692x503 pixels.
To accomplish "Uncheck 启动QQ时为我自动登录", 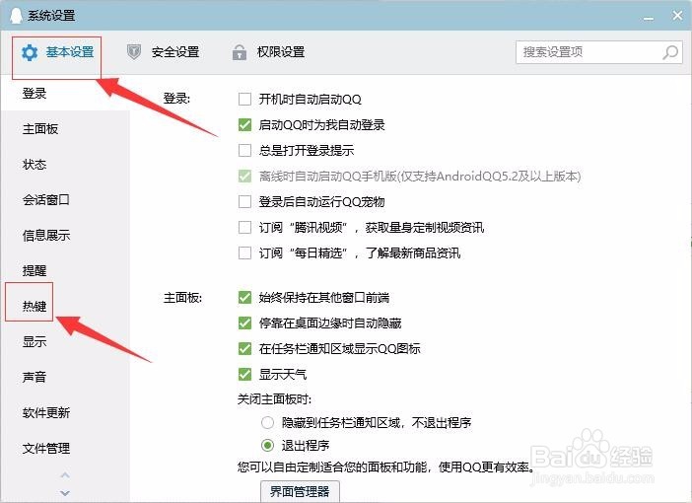I will click(x=244, y=124).
